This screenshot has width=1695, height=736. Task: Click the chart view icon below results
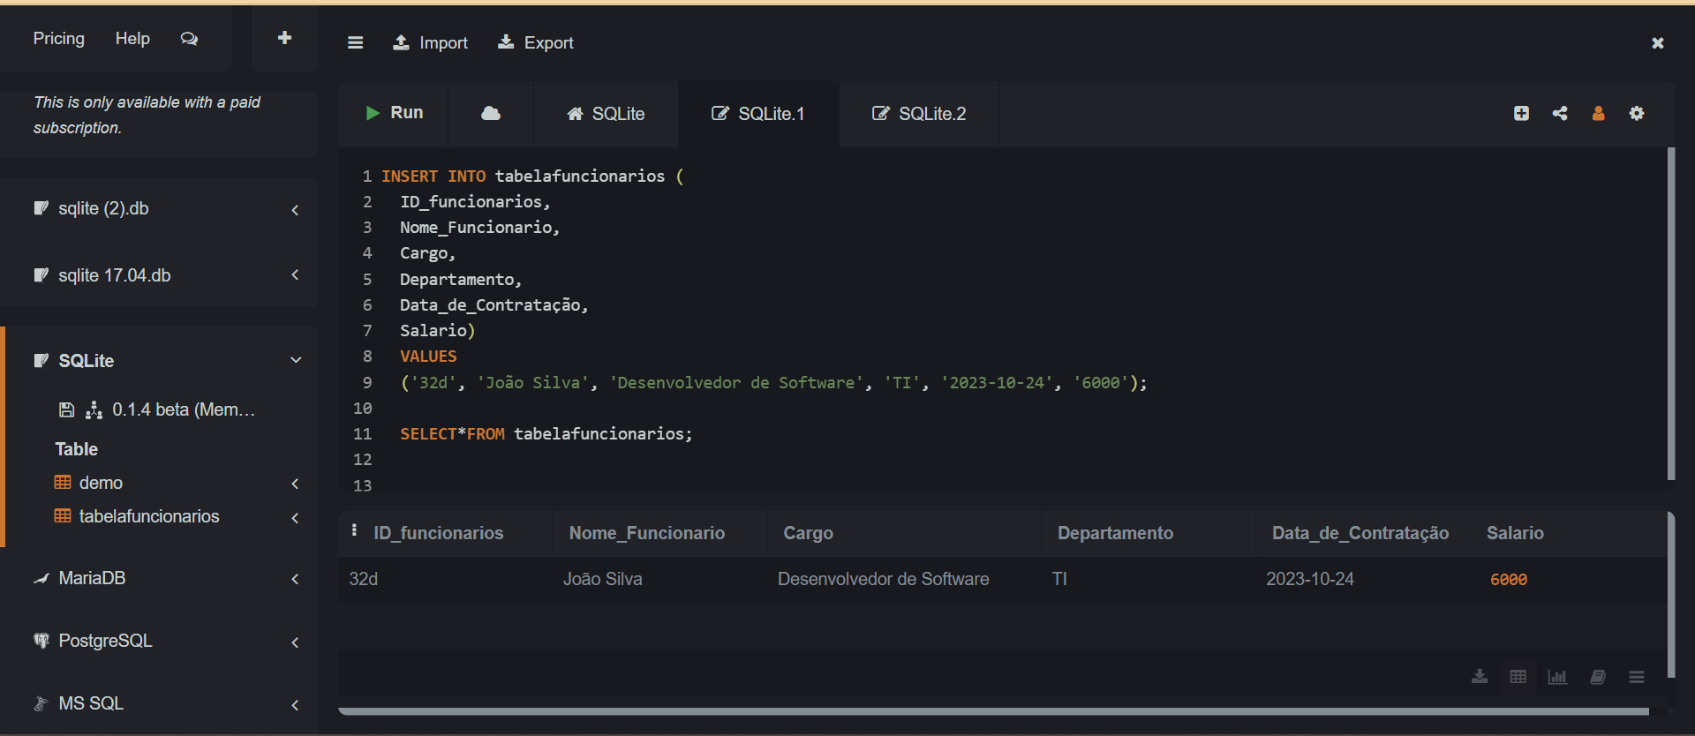point(1557,677)
